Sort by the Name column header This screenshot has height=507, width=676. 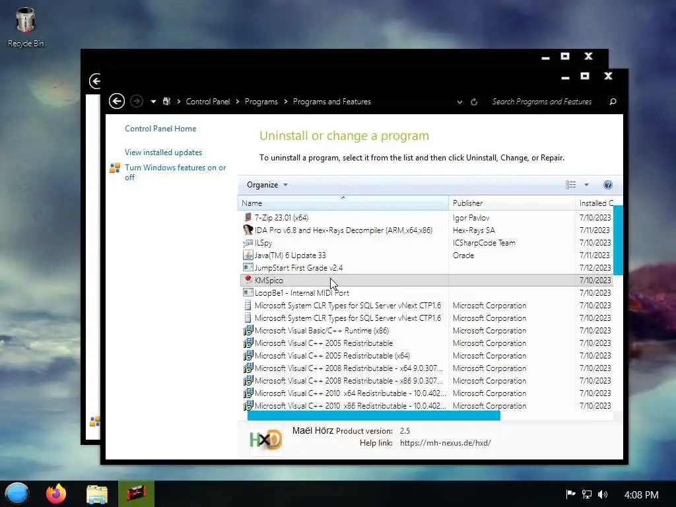tap(343, 203)
